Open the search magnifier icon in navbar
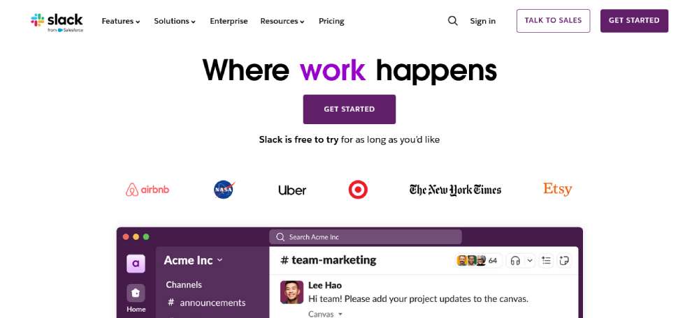Viewport: 699px width, 318px height. pos(453,21)
